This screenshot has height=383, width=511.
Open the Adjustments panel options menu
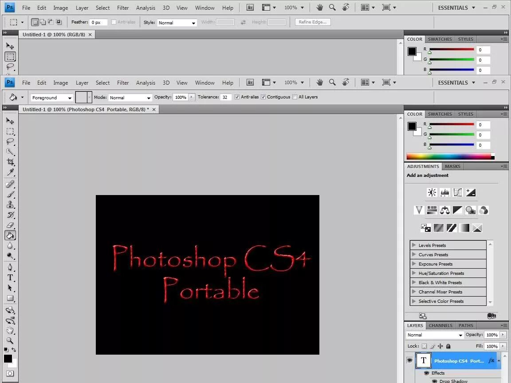click(504, 166)
